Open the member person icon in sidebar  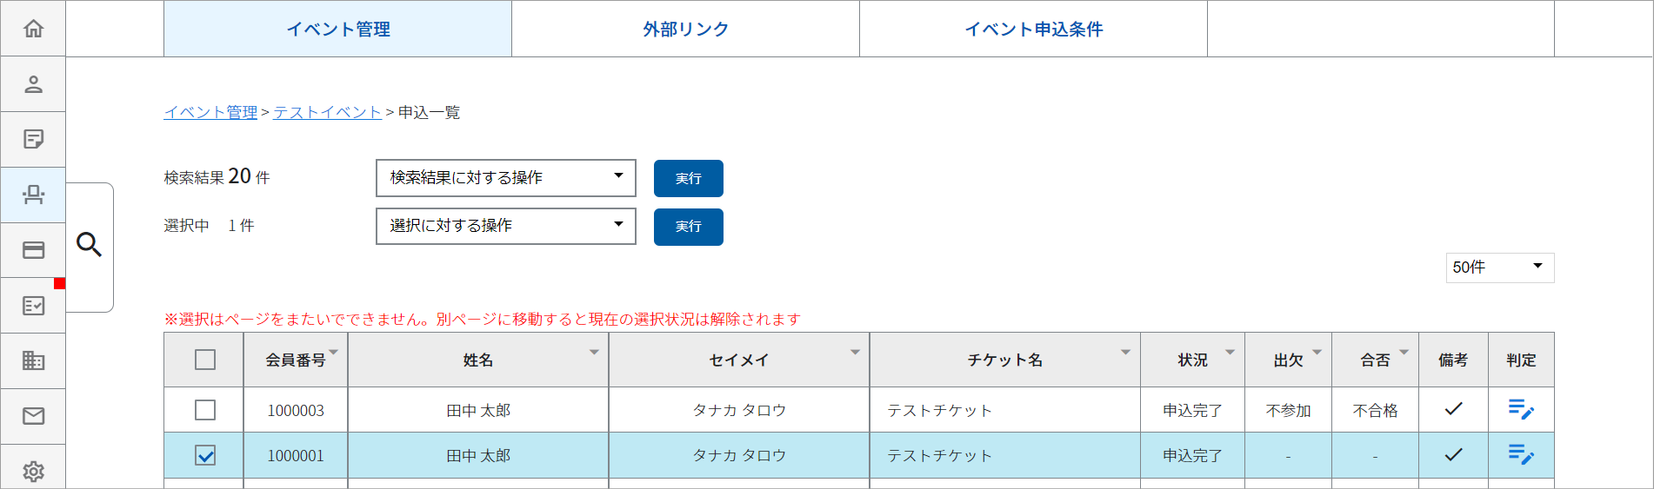(33, 84)
